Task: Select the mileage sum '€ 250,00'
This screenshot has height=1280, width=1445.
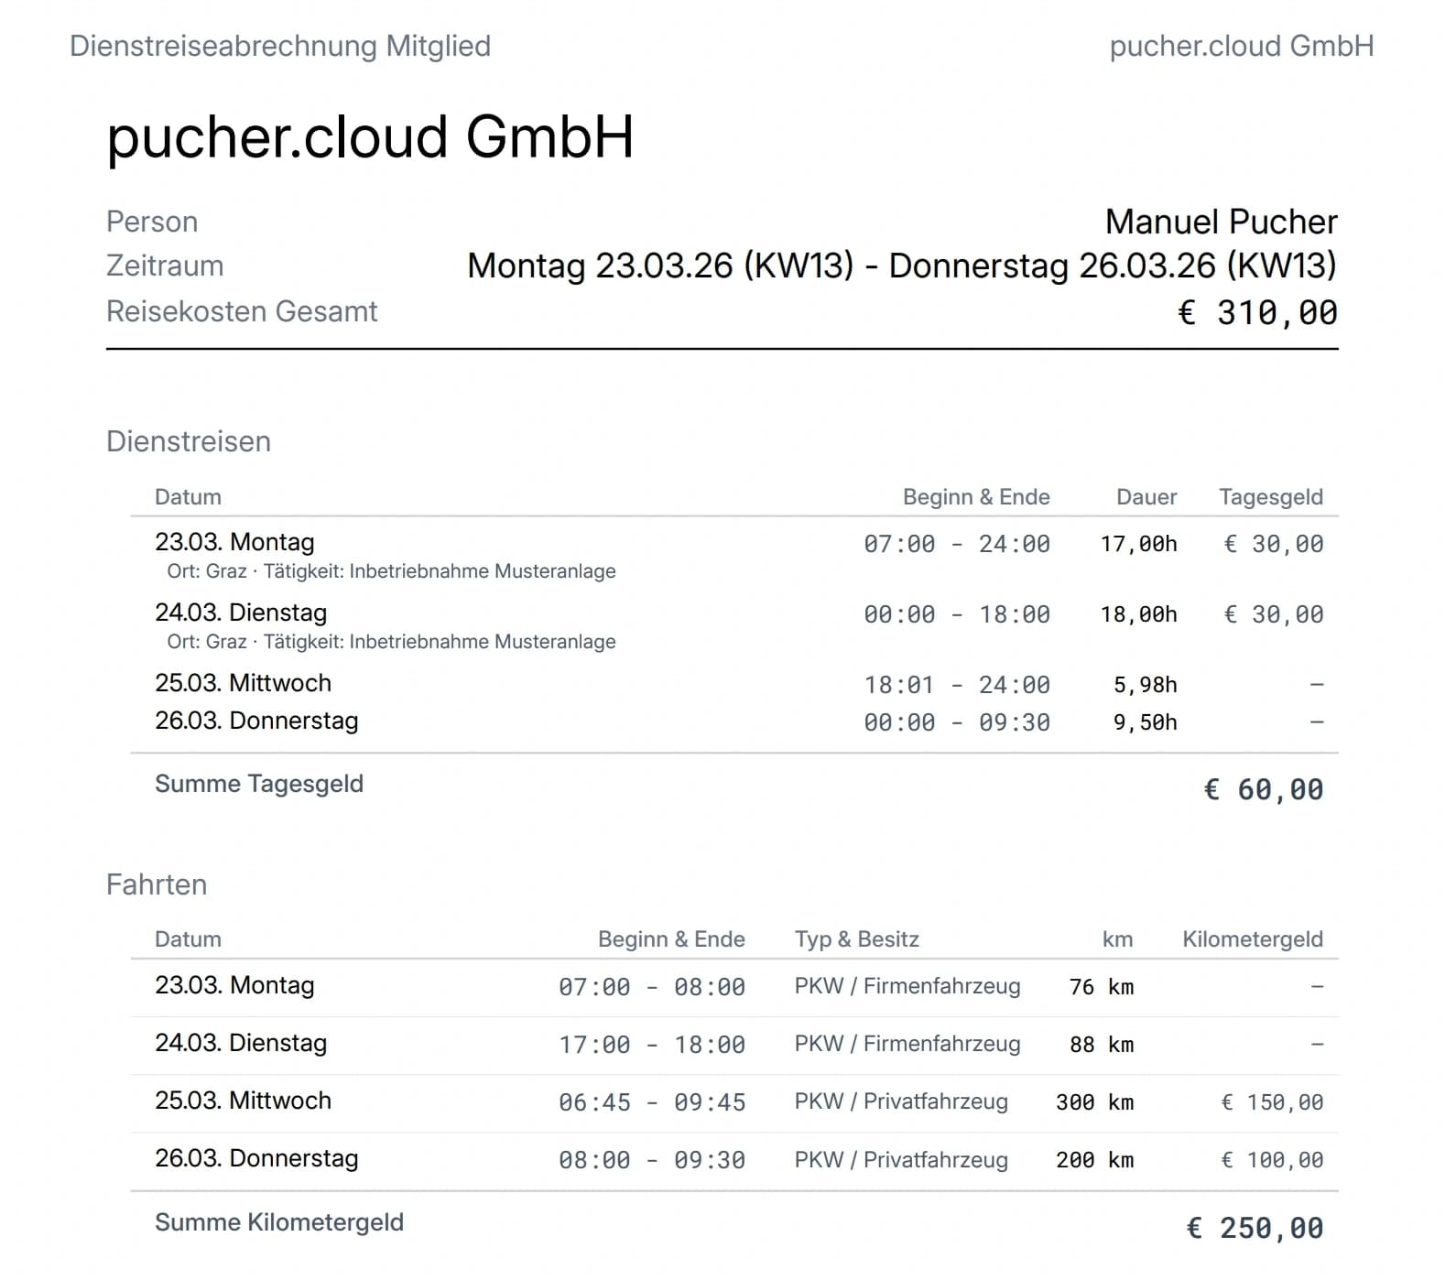Action: [1255, 1228]
